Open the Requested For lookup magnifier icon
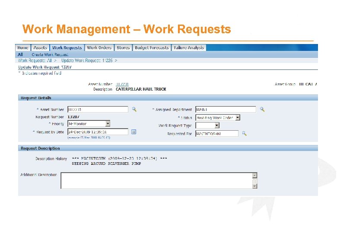337x233 pixels. (245, 134)
